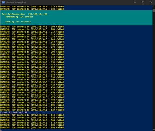155x131 pixels.
Task: Click the 'Test-NetConnection - 192.168.10.3:60' progress line
Action: click(x=25, y=14)
